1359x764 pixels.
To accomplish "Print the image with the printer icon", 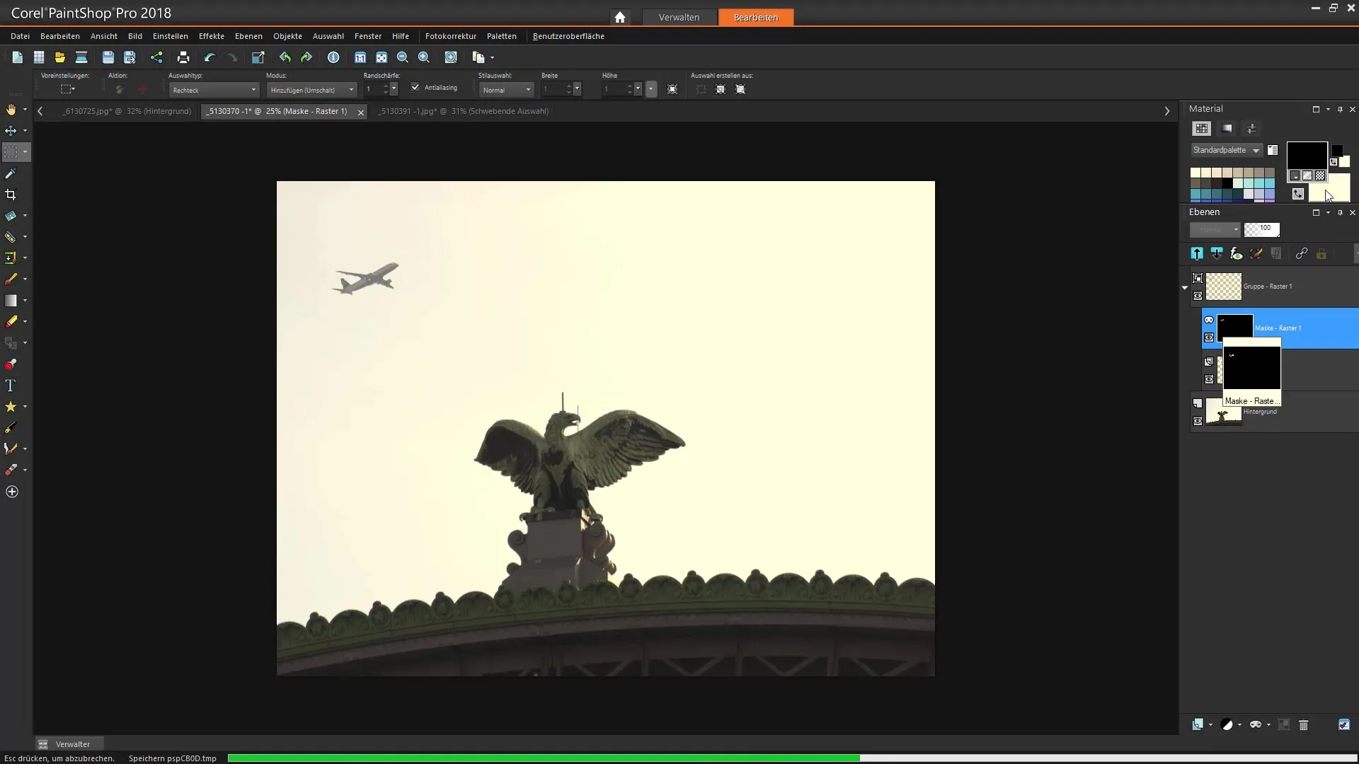I will click(x=183, y=57).
